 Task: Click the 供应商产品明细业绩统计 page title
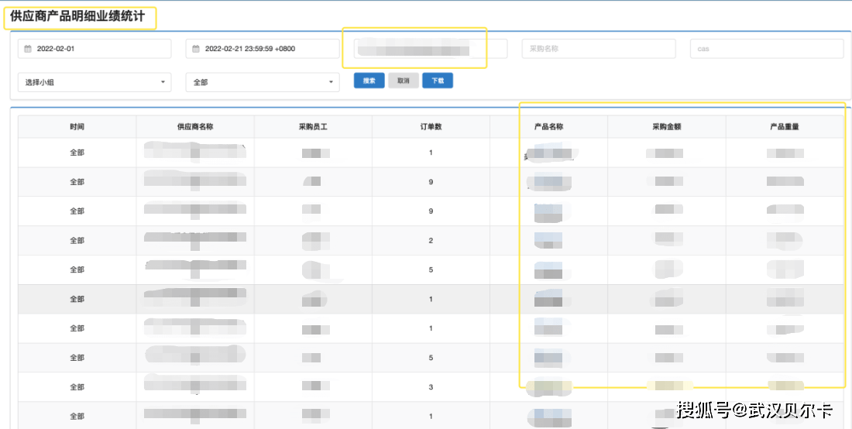click(x=77, y=16)
